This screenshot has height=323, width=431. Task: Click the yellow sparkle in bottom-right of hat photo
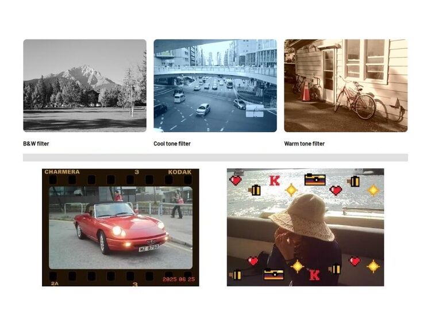pyautogui.click(x=374, y=266)
